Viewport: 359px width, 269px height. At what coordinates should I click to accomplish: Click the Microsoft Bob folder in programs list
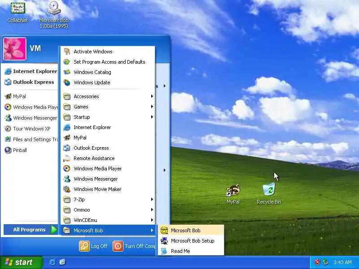[x=108, y=230]
